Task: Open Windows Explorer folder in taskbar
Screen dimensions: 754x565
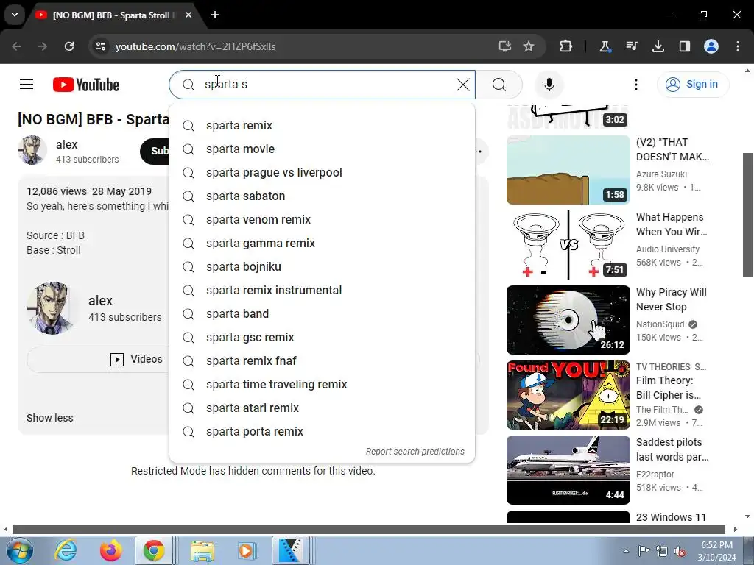Action: 202,550
